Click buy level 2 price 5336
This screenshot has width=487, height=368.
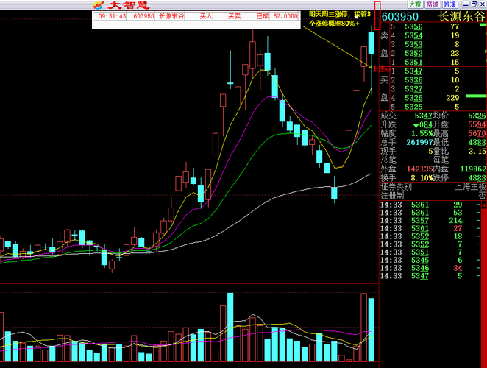413,80
